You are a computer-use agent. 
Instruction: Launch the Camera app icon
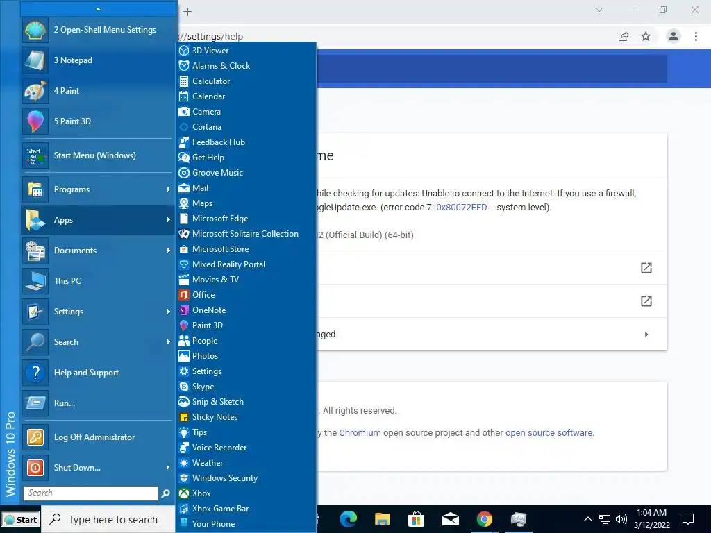(x=183, y=112)
